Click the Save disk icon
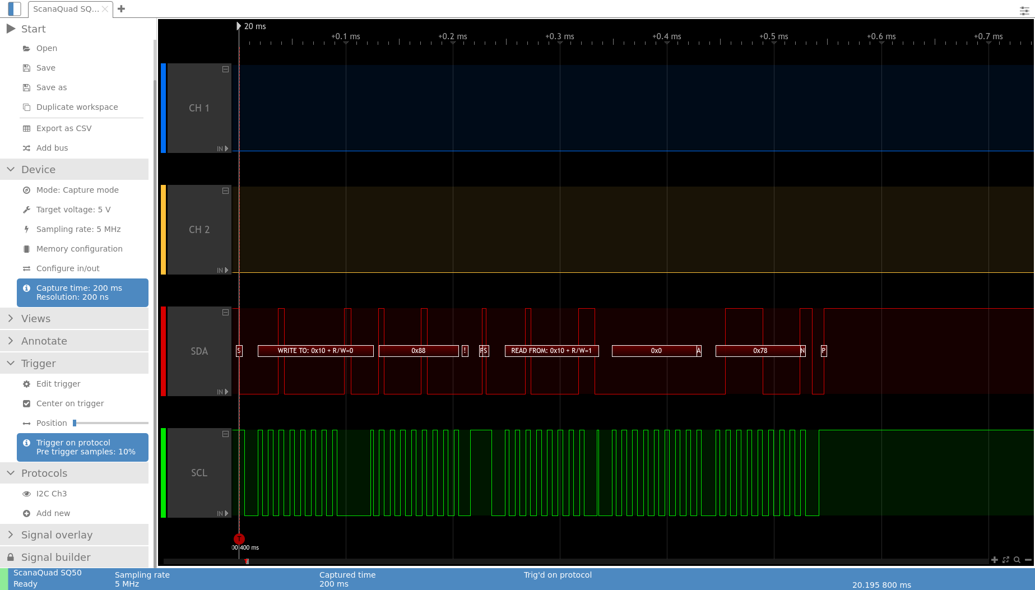1035x590 pixels. [26, 68]
